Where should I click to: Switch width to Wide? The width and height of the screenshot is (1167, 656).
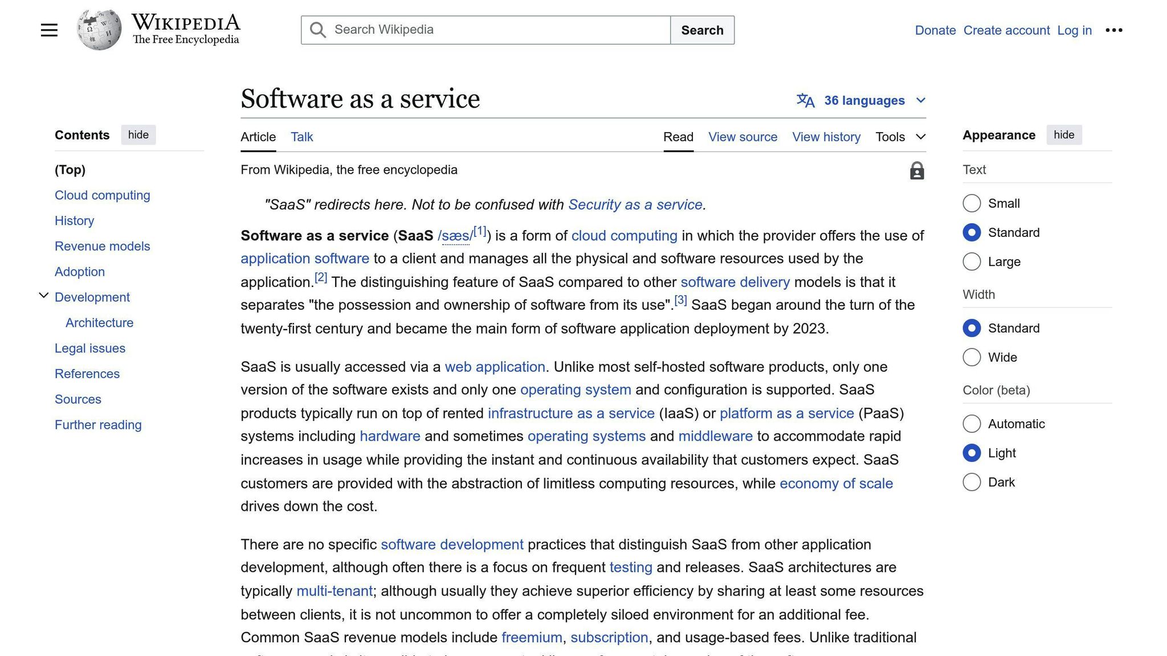pyautogui.click(x=972, y=357)
